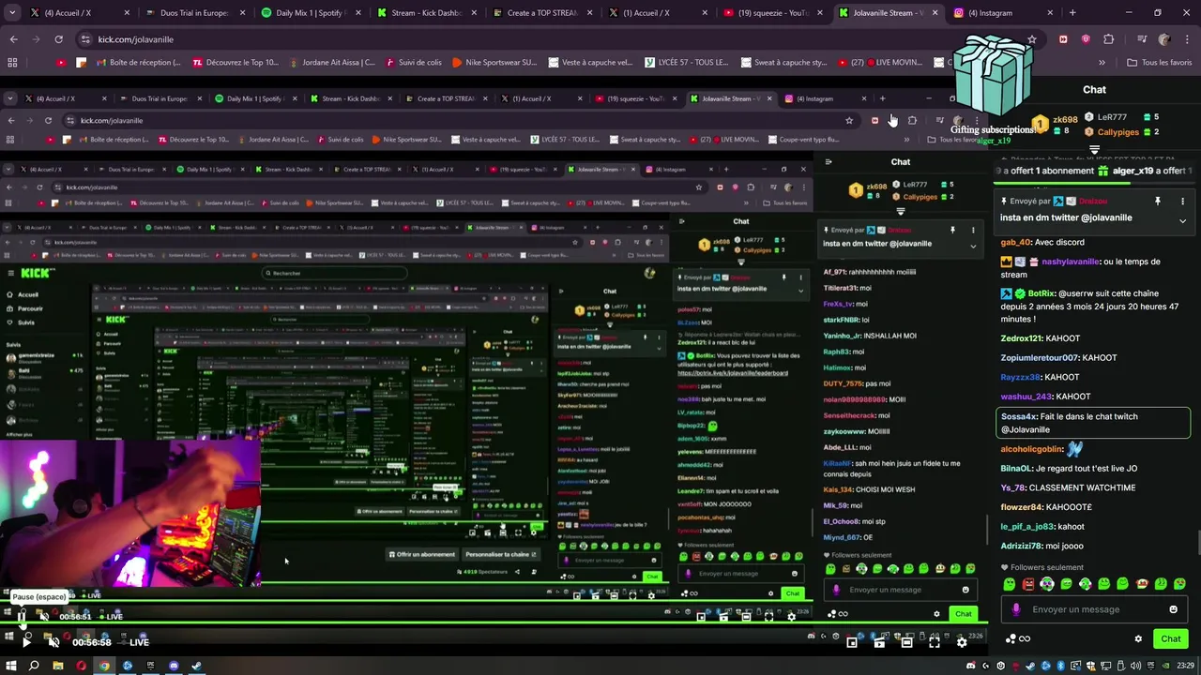
Task: Open a new tab in top browser
Action: pos(1072,13)
